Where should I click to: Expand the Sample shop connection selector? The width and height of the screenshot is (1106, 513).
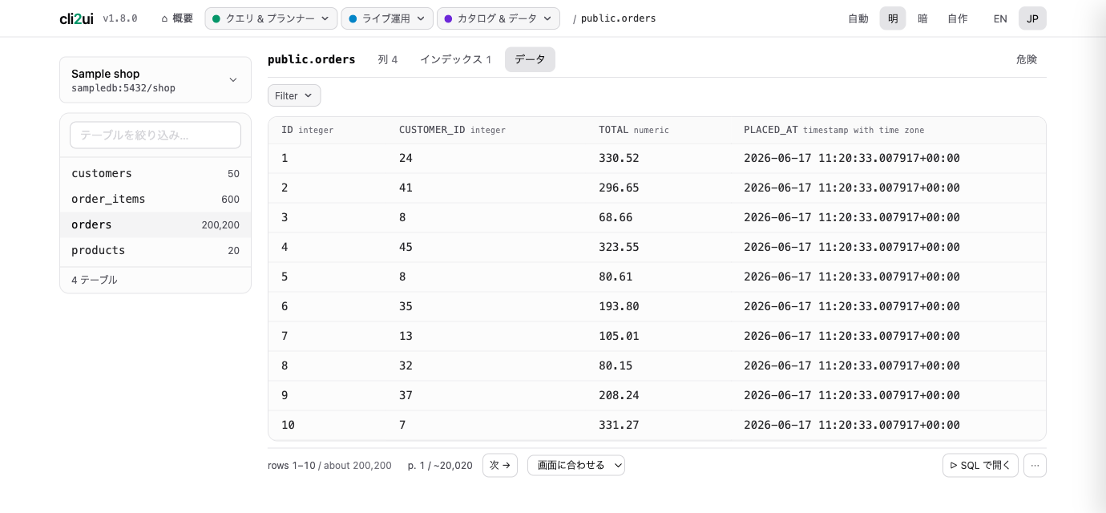coord(155,80)
